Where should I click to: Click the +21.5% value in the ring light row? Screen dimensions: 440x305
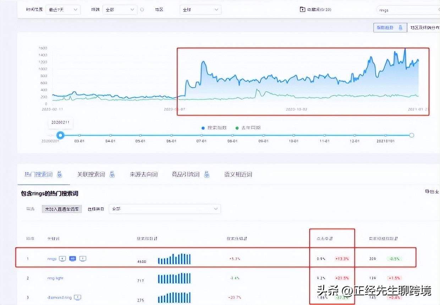coord(342,278)
